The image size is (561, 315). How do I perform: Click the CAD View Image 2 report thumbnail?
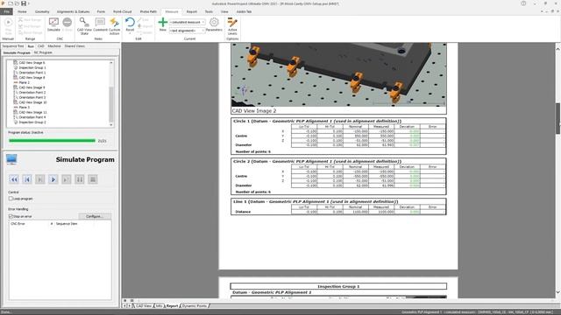coord(339,74)
